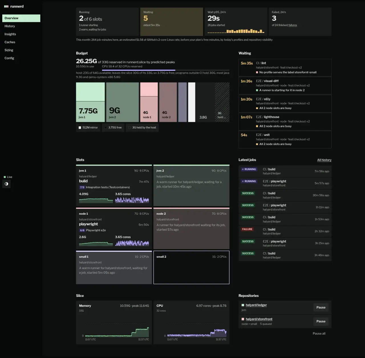Screen dimensions: 365x358
Task: Open the node 2 slot card
Action: click(x=191, y=228)
